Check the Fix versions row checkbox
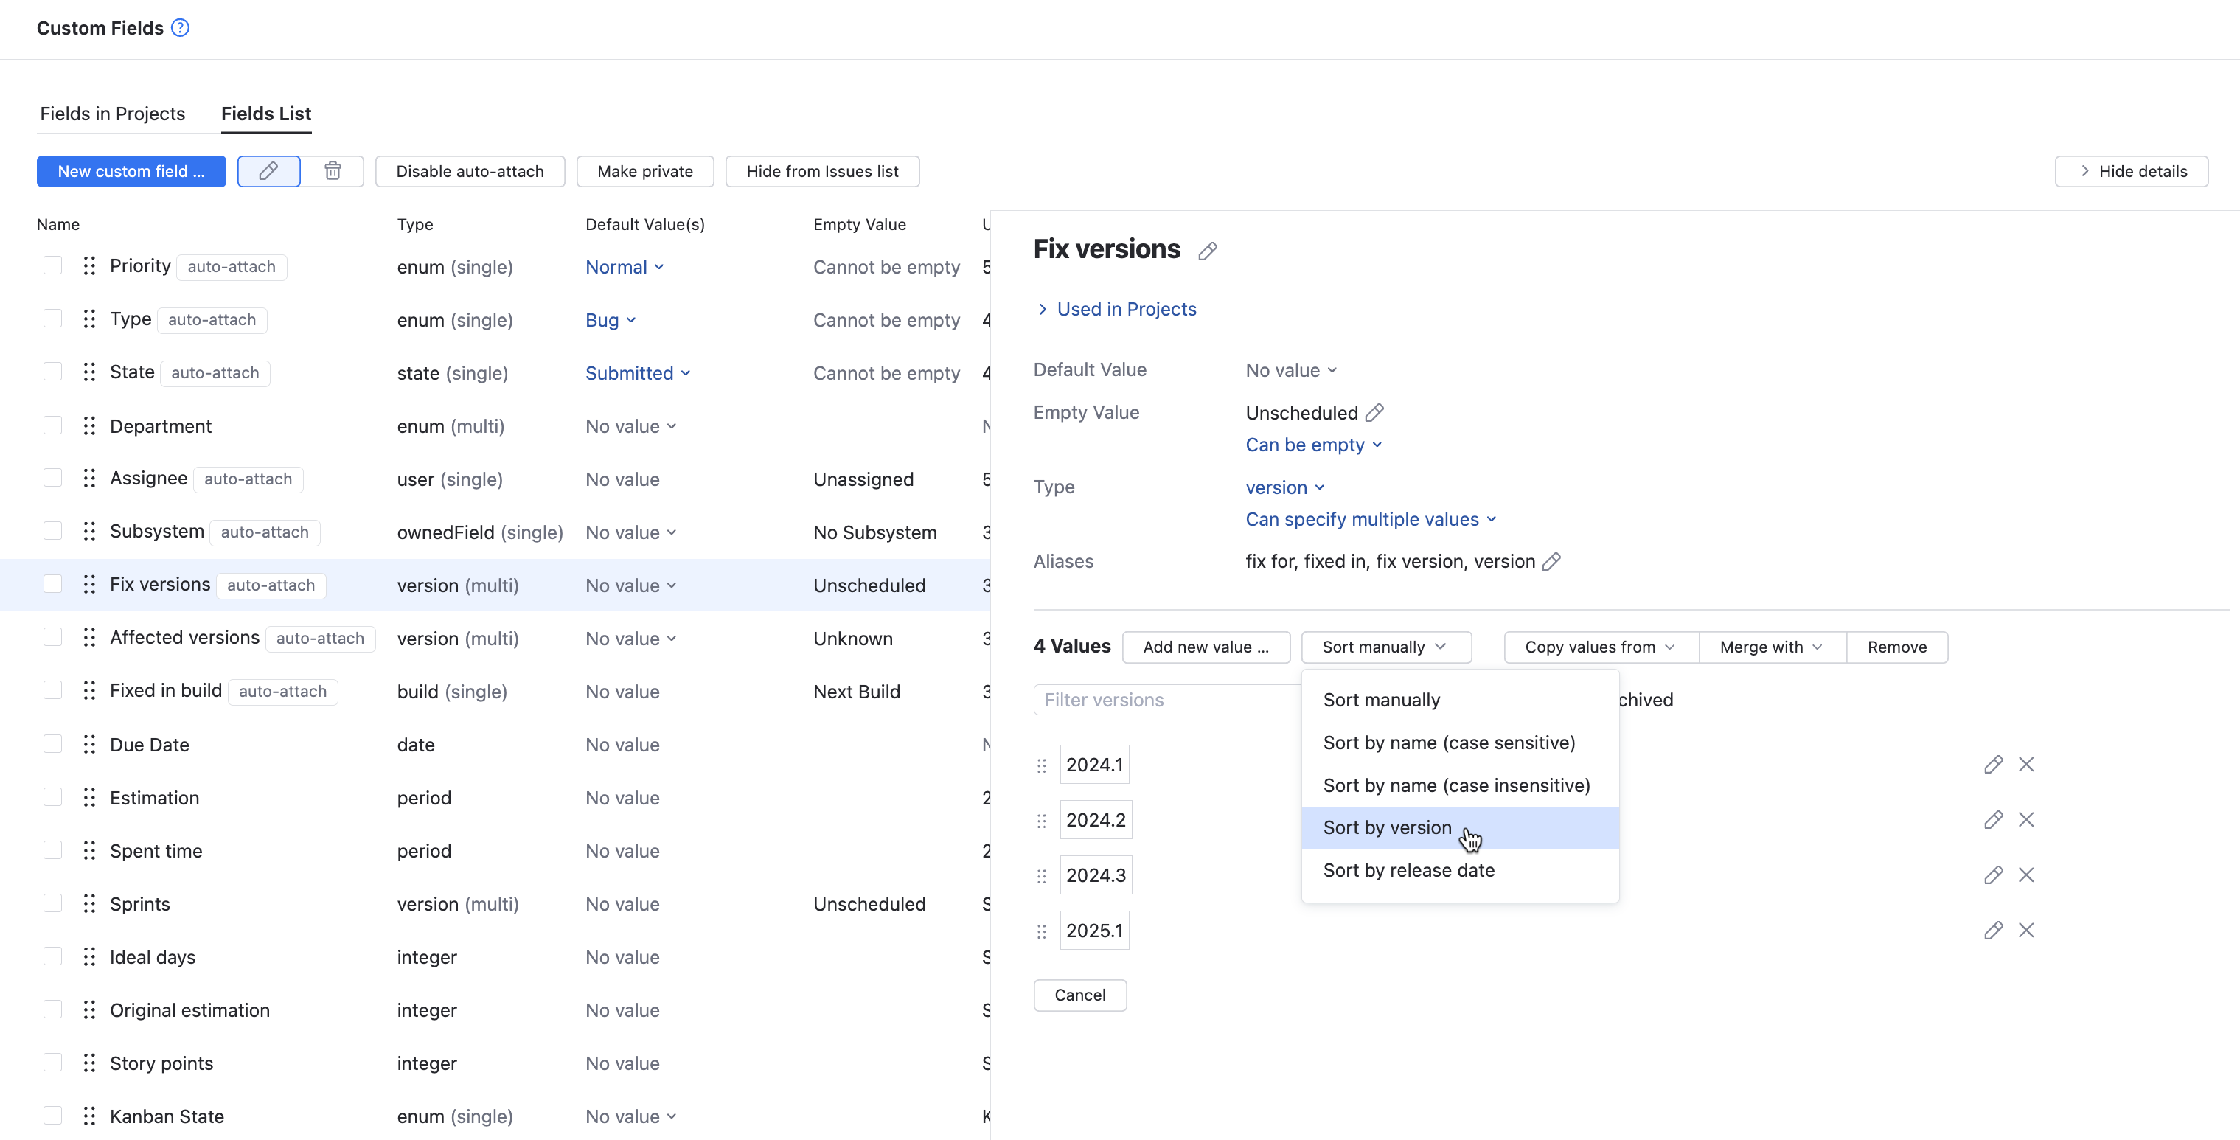This screenshot has height=1140, width=2240. coord(53,583)
